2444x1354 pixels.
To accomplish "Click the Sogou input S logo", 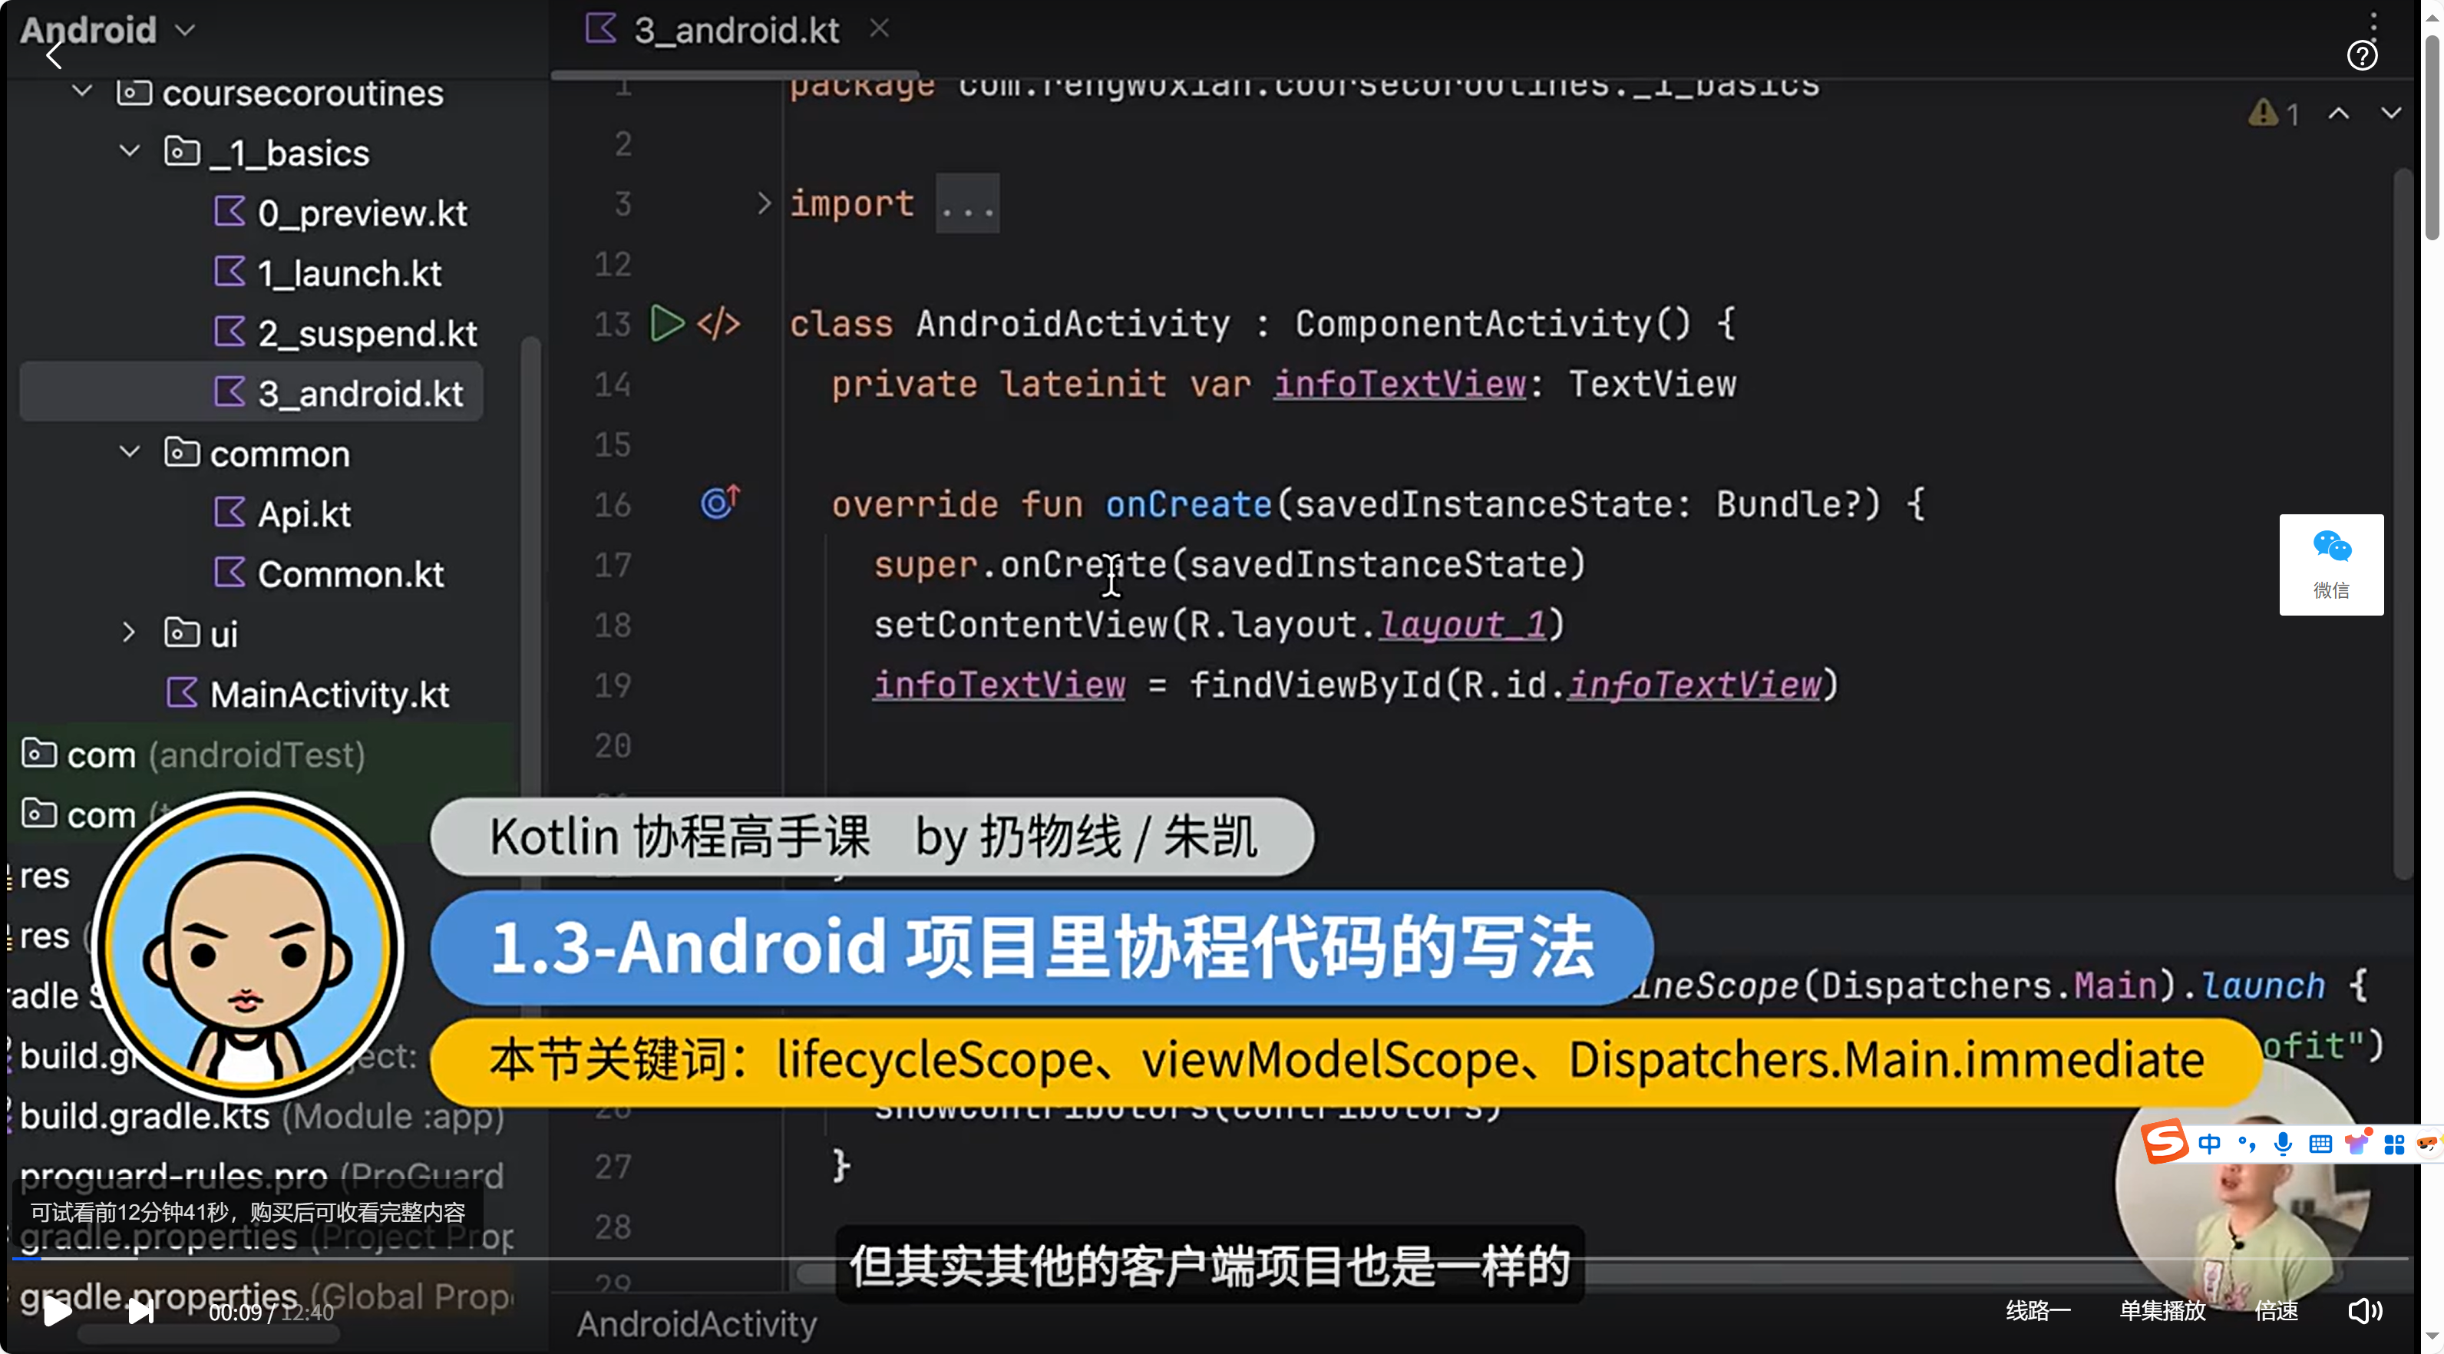I will tap(2164, 1142).
